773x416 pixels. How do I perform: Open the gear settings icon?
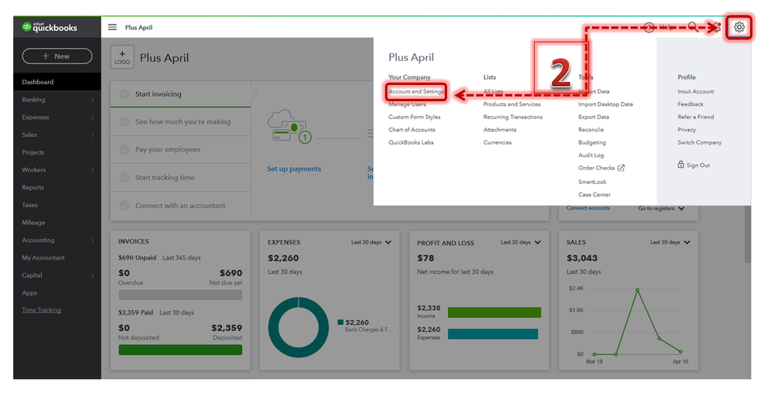pyautogui.click(x=738, y=27)
